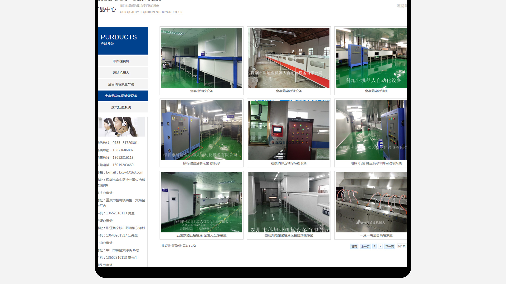
Task: Click 空调外壳在线喷涂设备自动喷涂线 caption
Action: (289, 235)
